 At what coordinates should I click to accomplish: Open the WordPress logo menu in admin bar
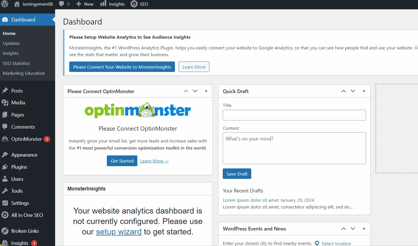(x=5, y=4)
